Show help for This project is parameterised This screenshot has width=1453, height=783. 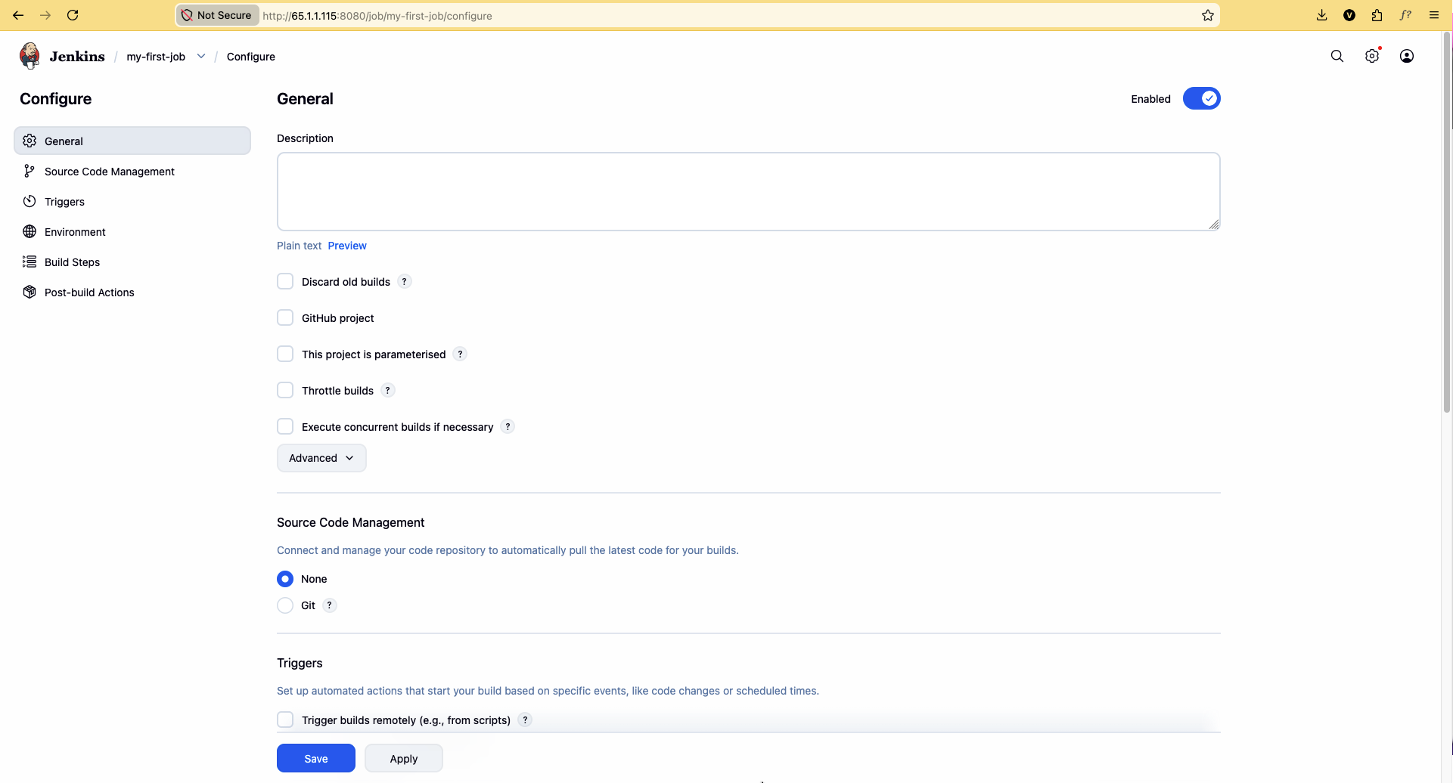tap(460, 354)
